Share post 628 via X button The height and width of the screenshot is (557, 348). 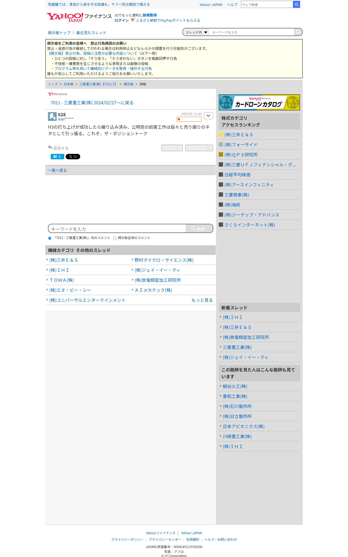pyautogui.click(x=73, y=157)
